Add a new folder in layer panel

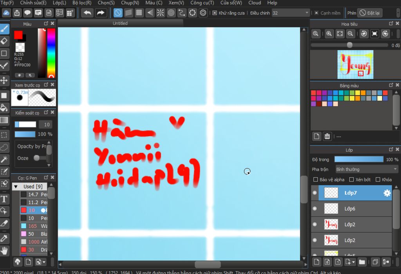click(361, 262)
